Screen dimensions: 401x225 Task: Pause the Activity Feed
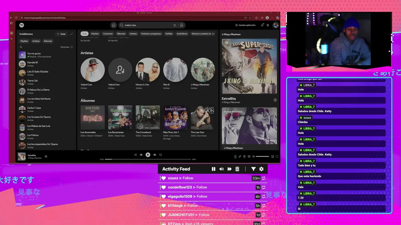click(213, 169)
